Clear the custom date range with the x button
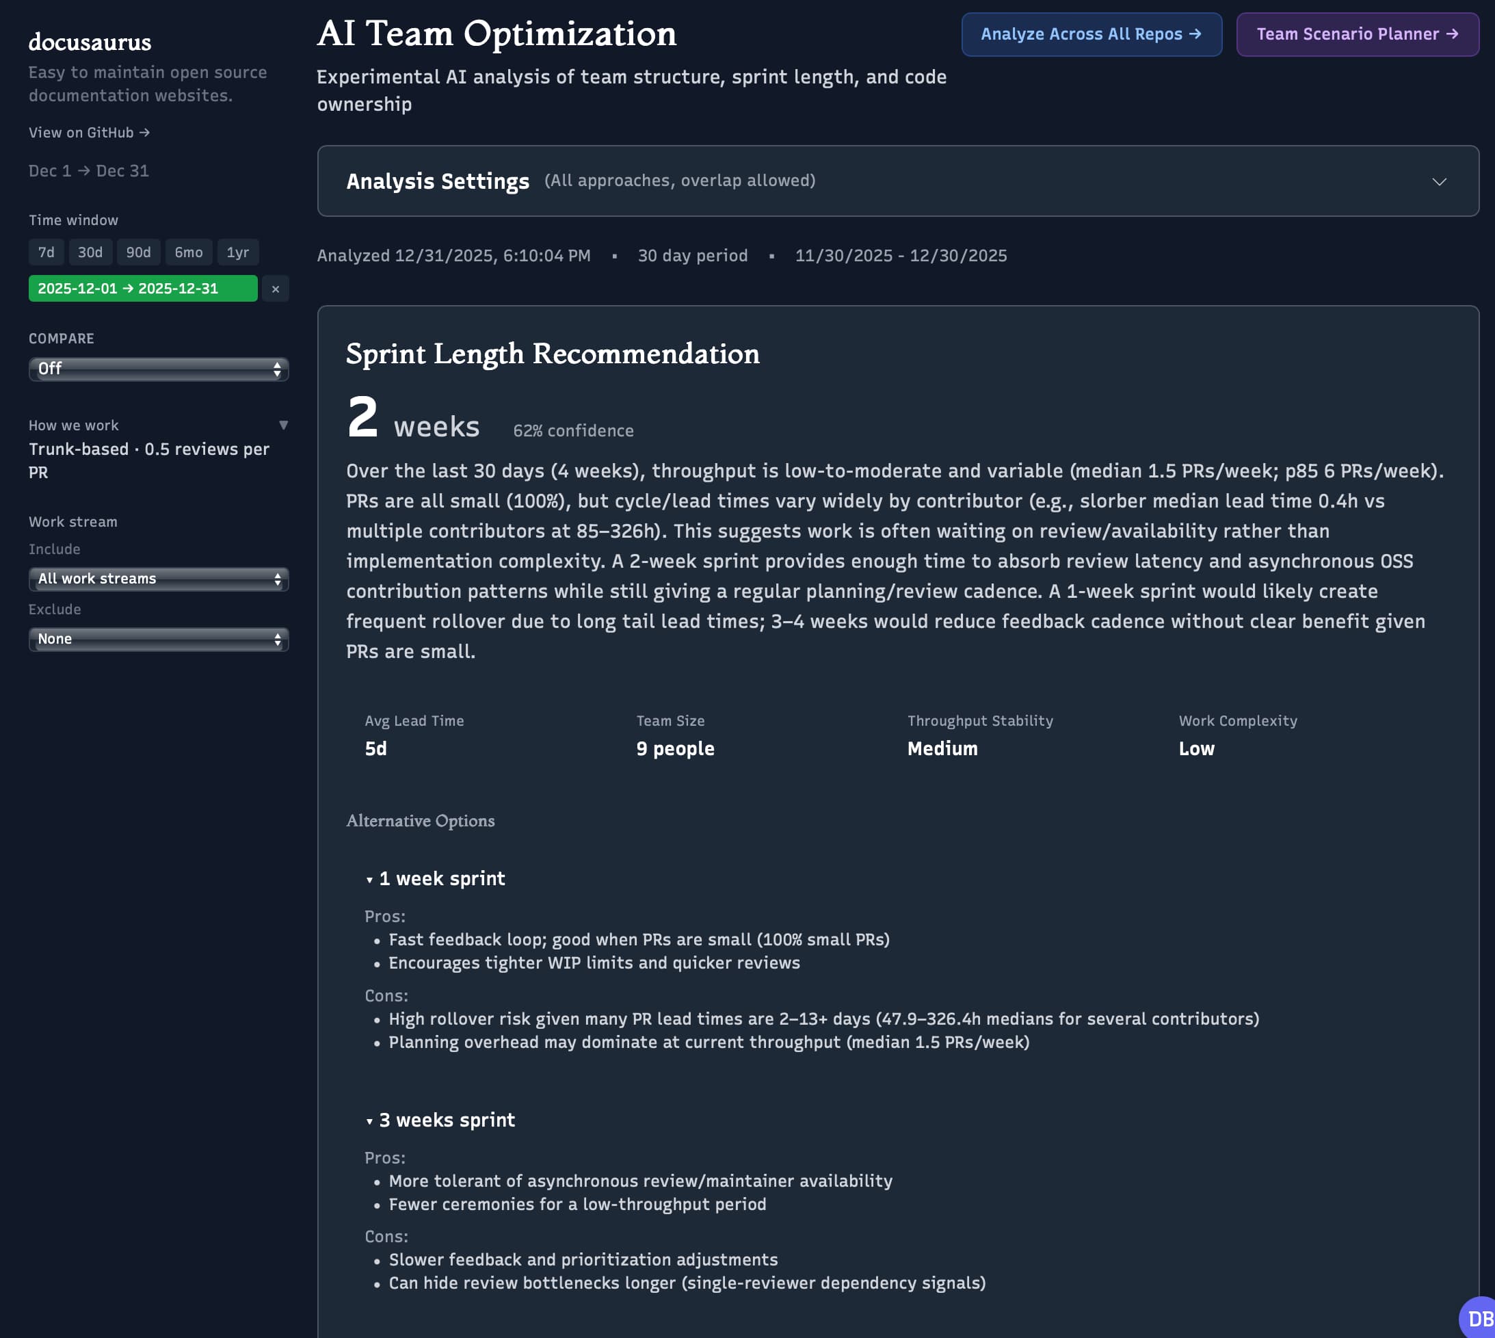Viewport: 1495px width, 1338px height. coord(276,289)
